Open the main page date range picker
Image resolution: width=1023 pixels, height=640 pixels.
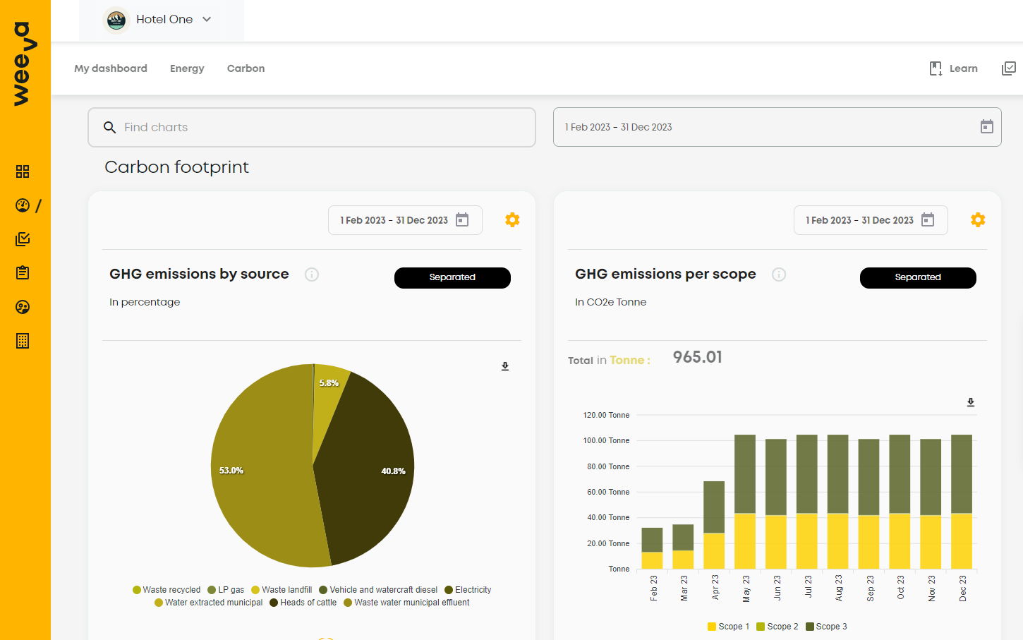pyautogui.click(x=777, y=127)
